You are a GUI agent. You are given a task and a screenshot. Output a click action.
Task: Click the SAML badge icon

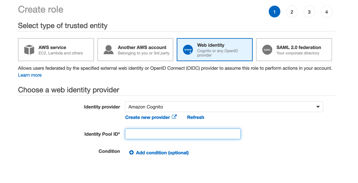click(267, 50)
